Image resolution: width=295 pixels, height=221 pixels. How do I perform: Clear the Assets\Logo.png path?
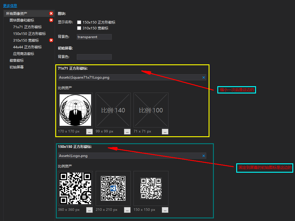click(x=204, y=156)
